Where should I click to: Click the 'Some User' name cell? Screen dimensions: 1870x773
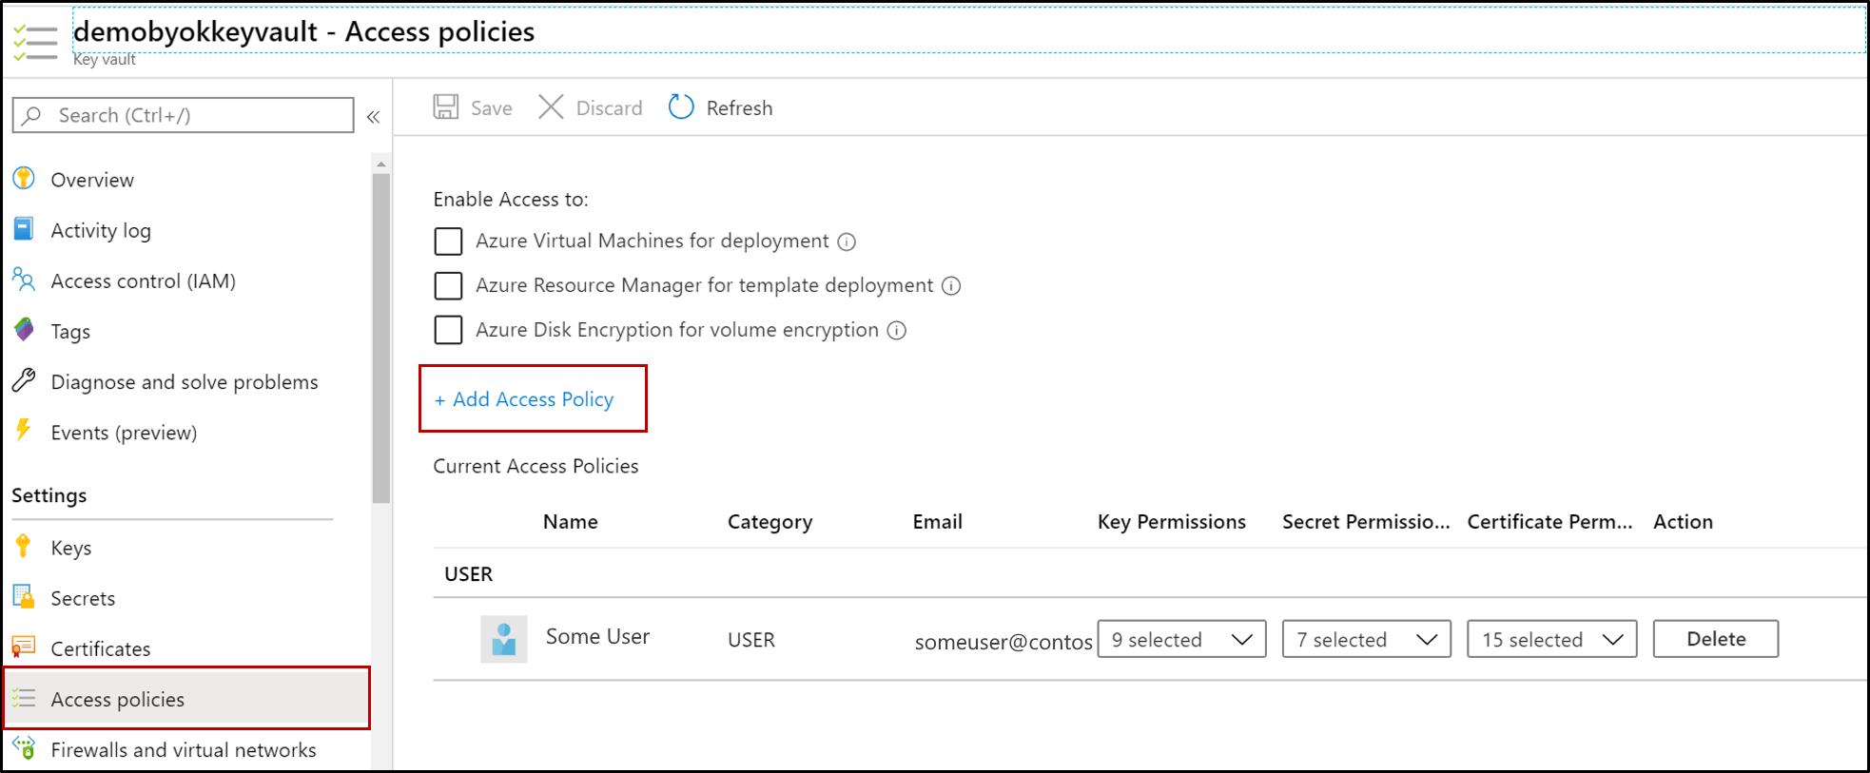pyautogui.click(x=597, y=637)
